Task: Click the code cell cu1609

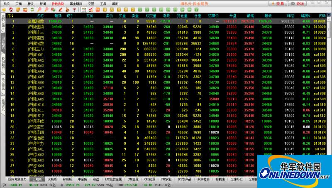Action: click(320, 99)
